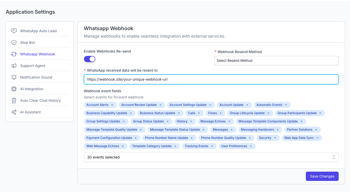350x192 pixels.
Task: Select the Whatsapp Webhook menu item
Action: (x=40, y=54)
